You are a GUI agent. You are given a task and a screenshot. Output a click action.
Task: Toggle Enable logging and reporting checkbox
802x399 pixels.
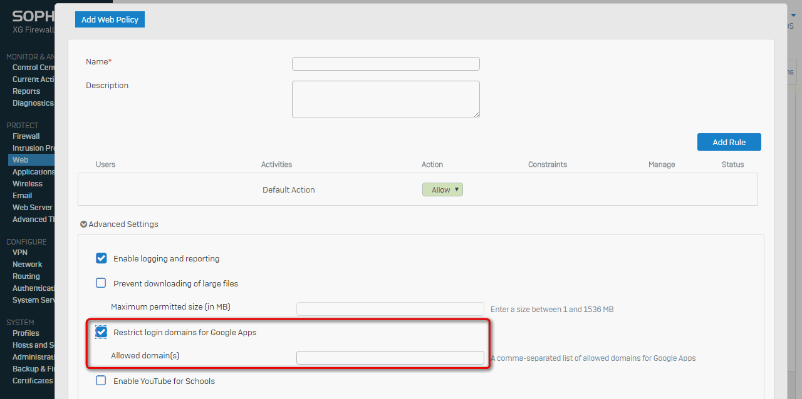(101, 258)
